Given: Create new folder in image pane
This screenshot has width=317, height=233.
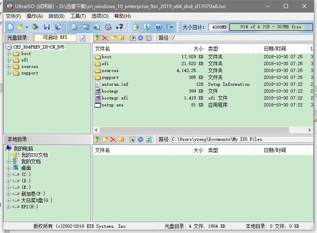Looking at the screenshot, I should pos(113,38).
